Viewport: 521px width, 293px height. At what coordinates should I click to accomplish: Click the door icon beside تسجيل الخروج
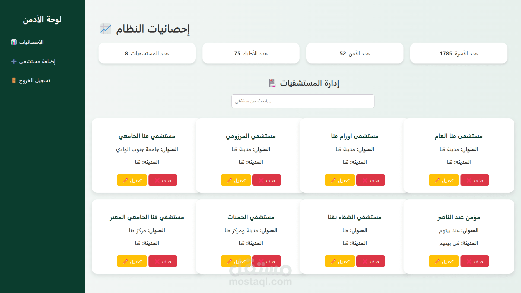(x=14, y=80)
